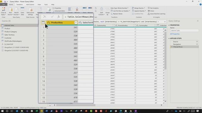
Task: Open the Use First Row as Headers dropdown
Action: (120, 11)
